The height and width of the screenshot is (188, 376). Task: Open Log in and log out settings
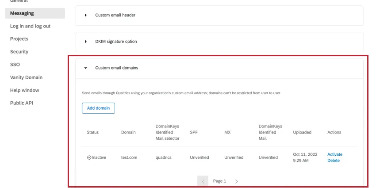[x=30, y=26]
